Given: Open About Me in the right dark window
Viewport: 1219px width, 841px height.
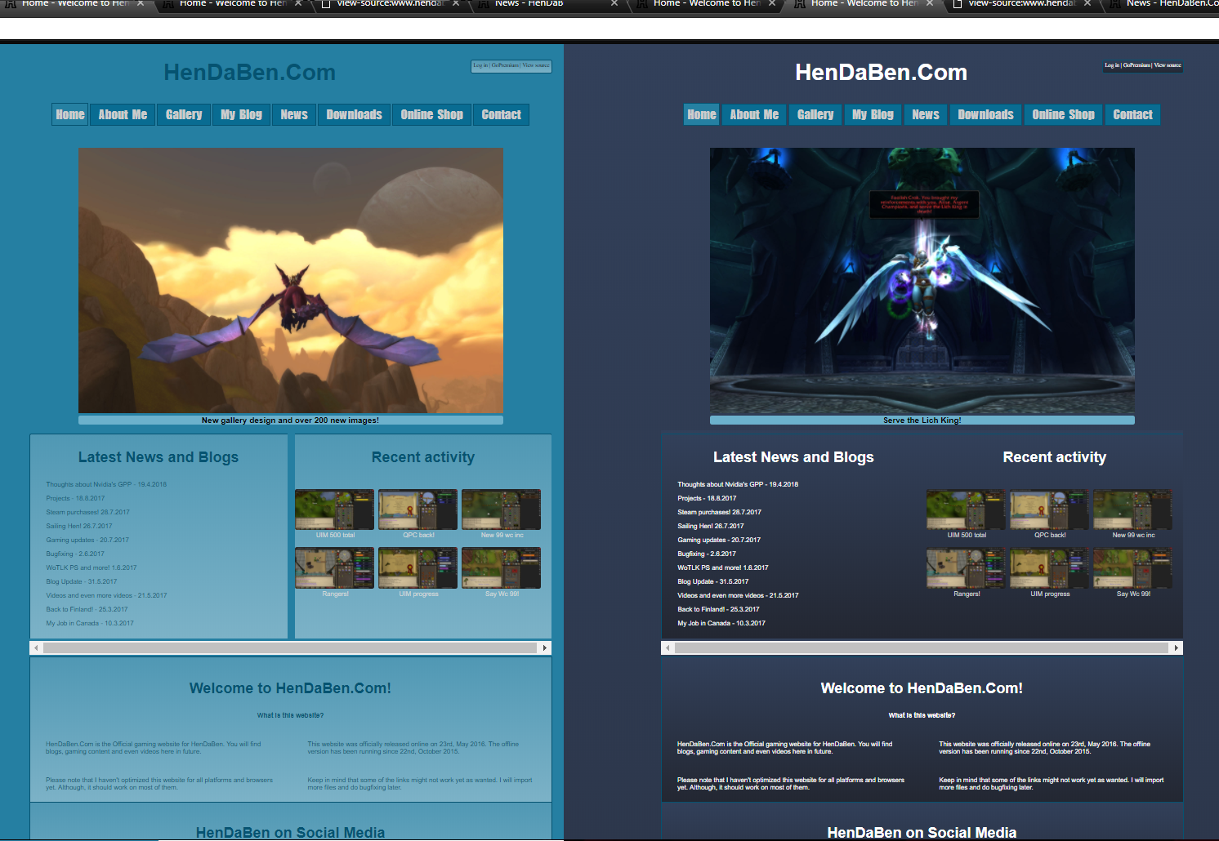Looking at the screenshot, I should click(755, 115).
